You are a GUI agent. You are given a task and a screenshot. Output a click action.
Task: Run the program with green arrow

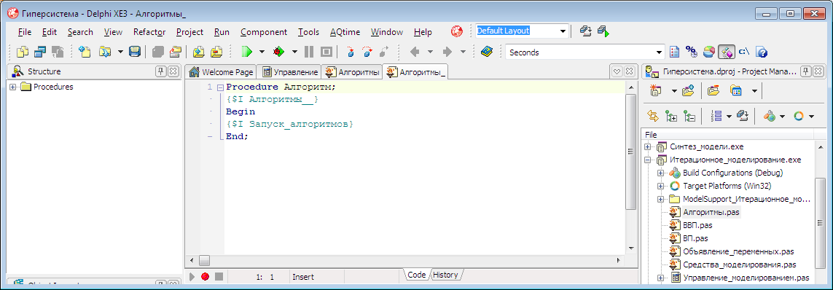pos(246,52)
